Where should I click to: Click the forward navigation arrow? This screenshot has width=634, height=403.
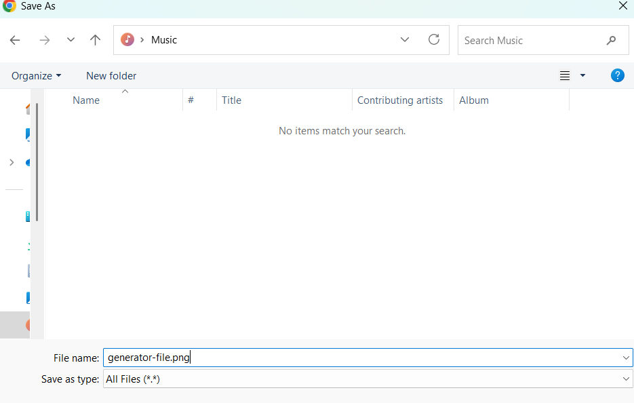45,40
